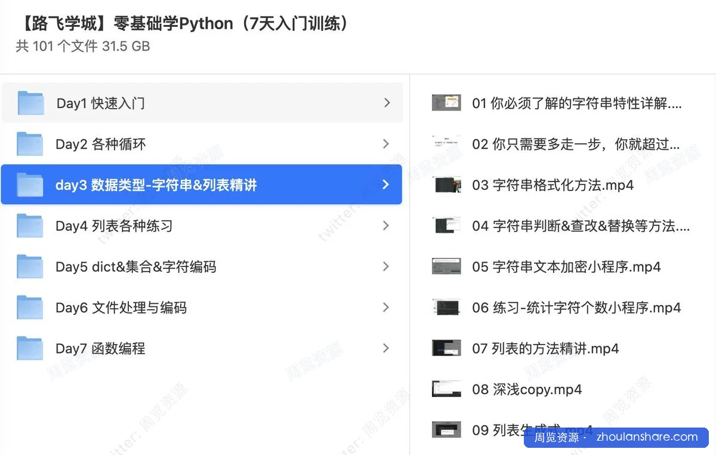Expand Day2 各种循环 chevron arrow
This screenshot has height=455, width=716.
385,144
